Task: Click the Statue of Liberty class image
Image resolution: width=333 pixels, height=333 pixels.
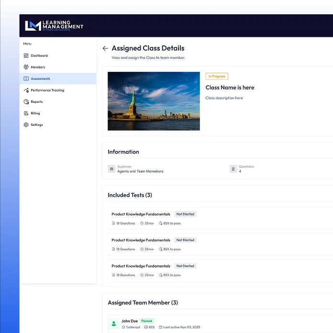Action: point(154,101)
